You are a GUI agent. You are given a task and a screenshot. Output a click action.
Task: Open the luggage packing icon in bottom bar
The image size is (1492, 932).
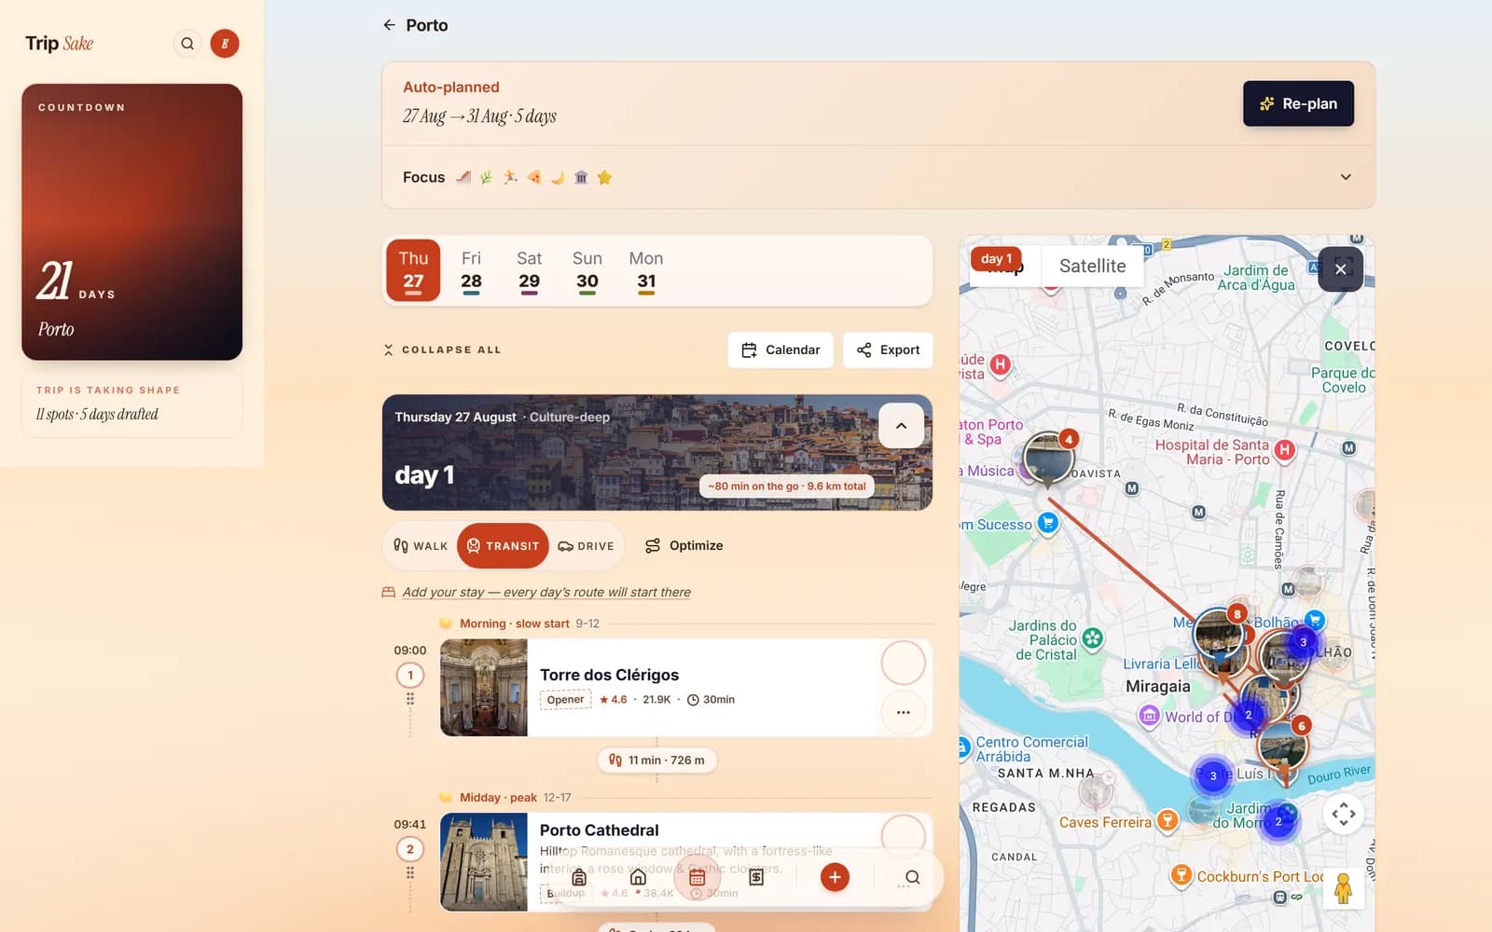(x=579, y=877)
